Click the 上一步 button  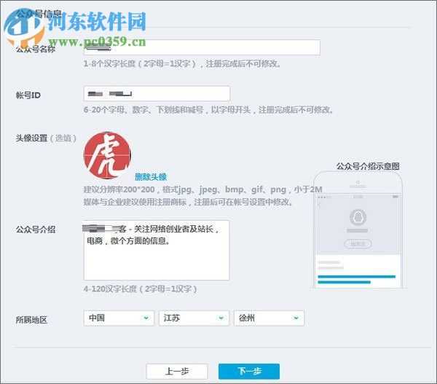click(177, 371)
